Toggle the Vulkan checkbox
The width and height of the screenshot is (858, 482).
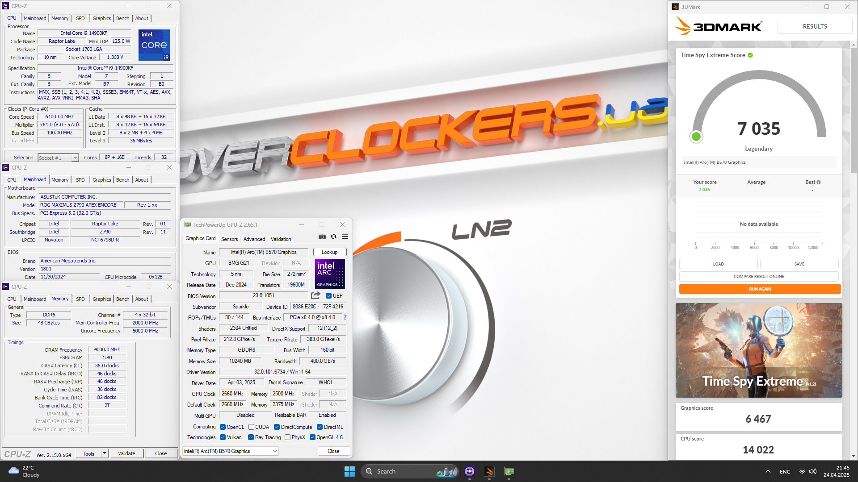(x=223, y=437)
